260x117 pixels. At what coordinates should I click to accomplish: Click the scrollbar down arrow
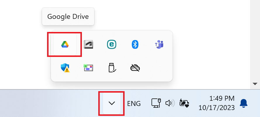[x=255, y=84]
